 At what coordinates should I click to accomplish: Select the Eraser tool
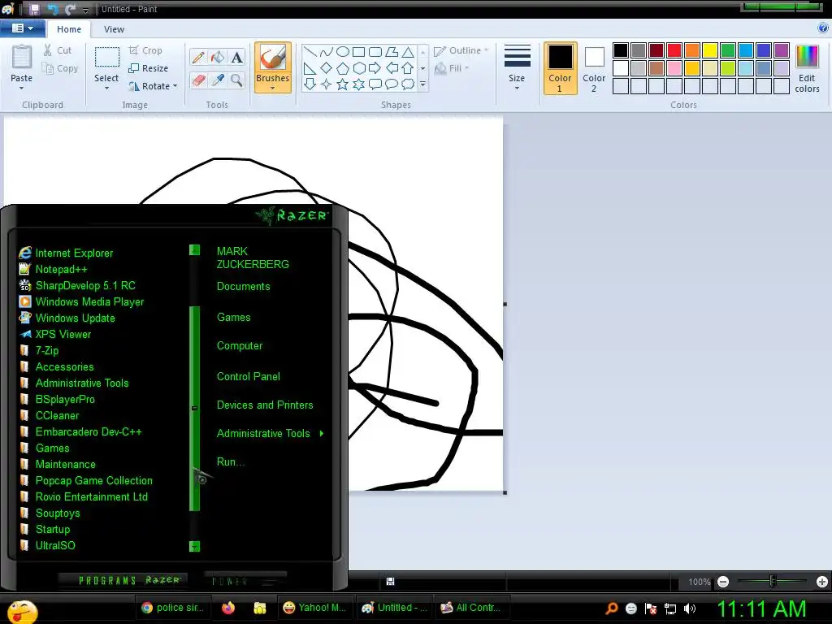(x=198, y=80)
